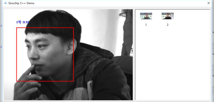Select registered face thumbnail 2
Screen dimensions: 214x102
pos(168,16)
